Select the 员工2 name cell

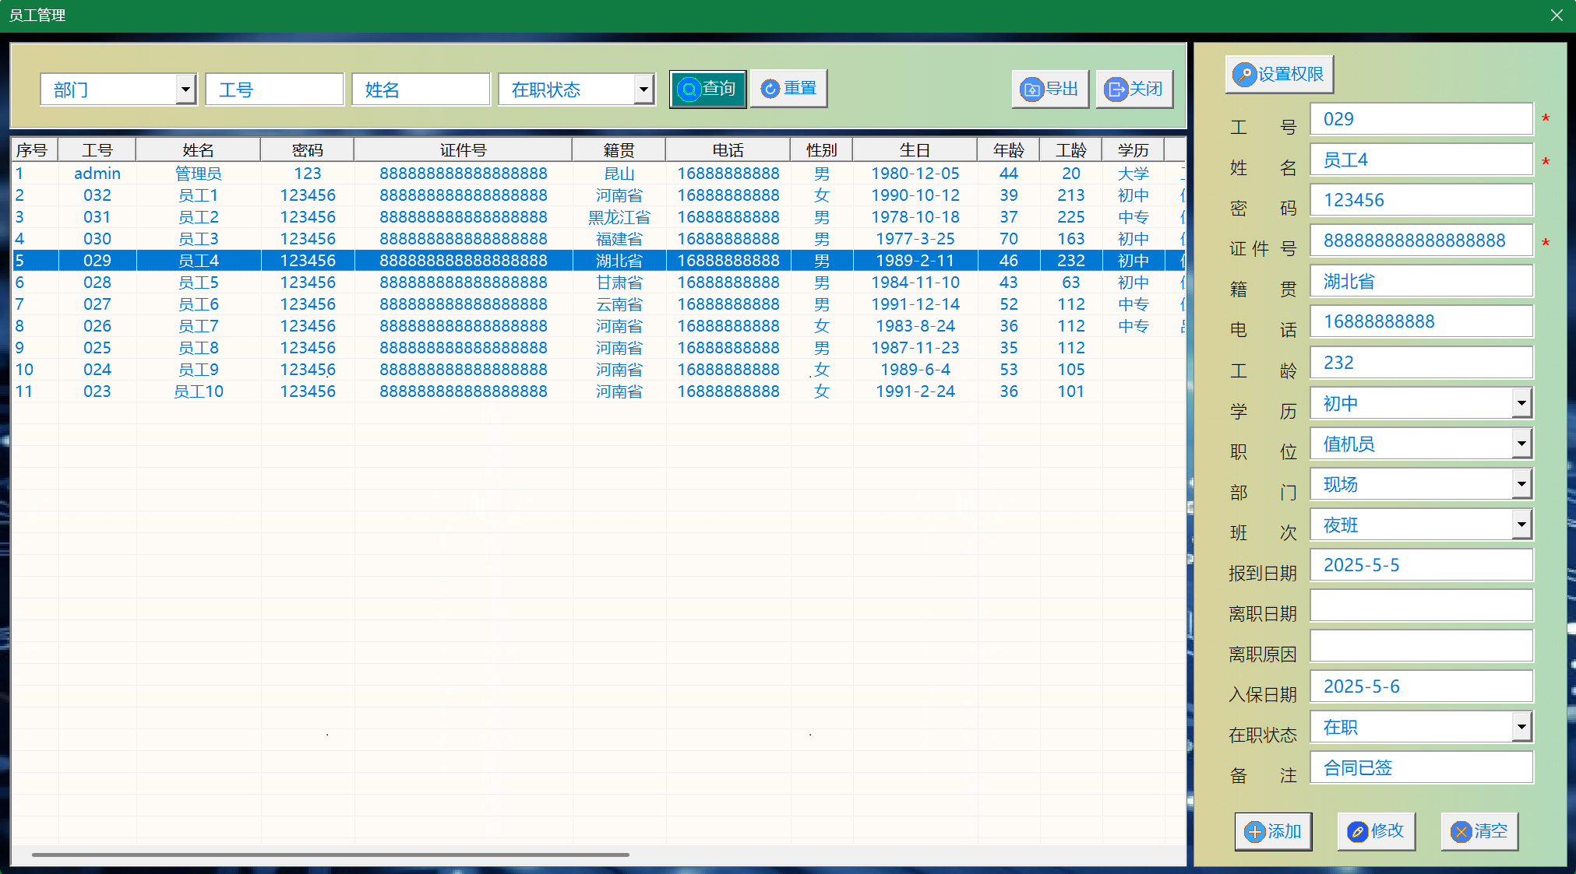[199, 217]
